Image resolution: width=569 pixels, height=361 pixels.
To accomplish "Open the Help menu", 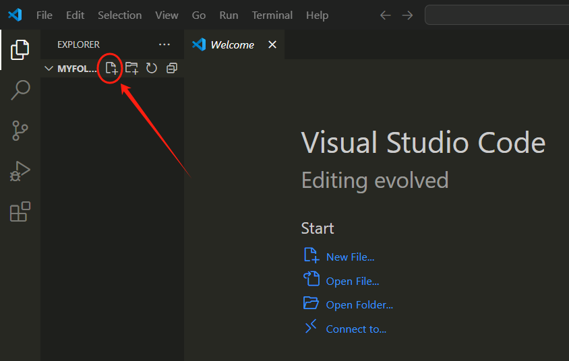I will pyautogui.click(x=317, y=15).
